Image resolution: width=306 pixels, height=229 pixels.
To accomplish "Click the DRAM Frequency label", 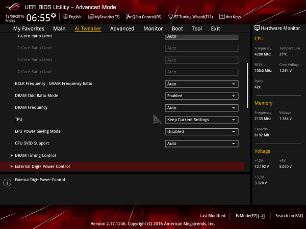I will (x=31, y=107).
